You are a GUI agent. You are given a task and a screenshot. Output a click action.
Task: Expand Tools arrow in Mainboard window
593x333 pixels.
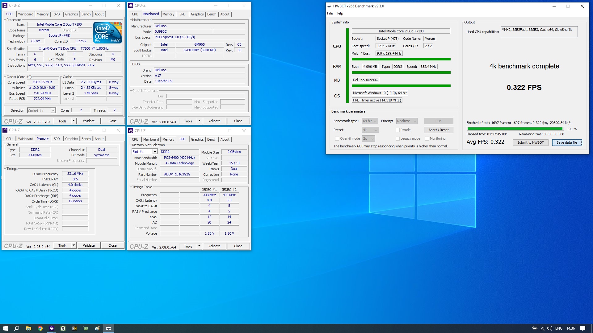click(199, 121)
